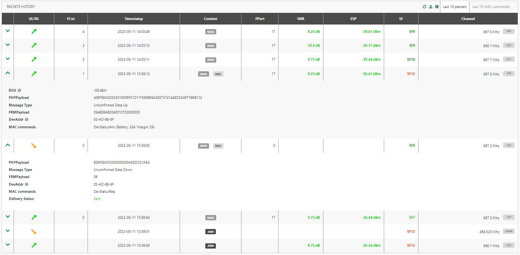Click the LC253 channel tag
Viewport: 520px width, 255px height.
tap(509, 231)
